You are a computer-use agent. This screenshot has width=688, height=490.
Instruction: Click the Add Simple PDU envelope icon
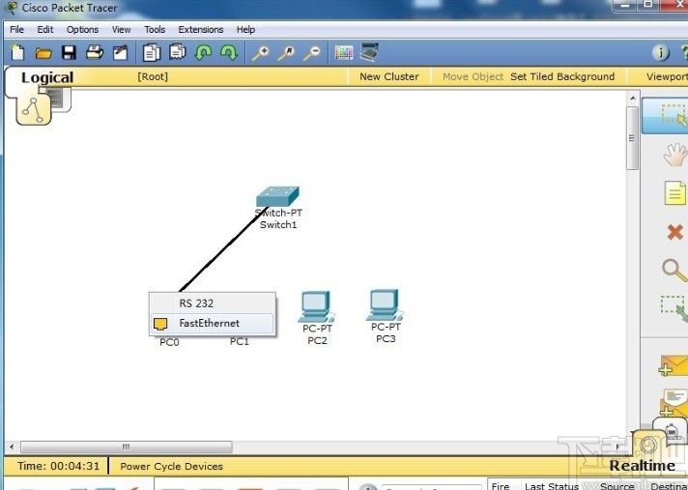[x=674, y=365]
